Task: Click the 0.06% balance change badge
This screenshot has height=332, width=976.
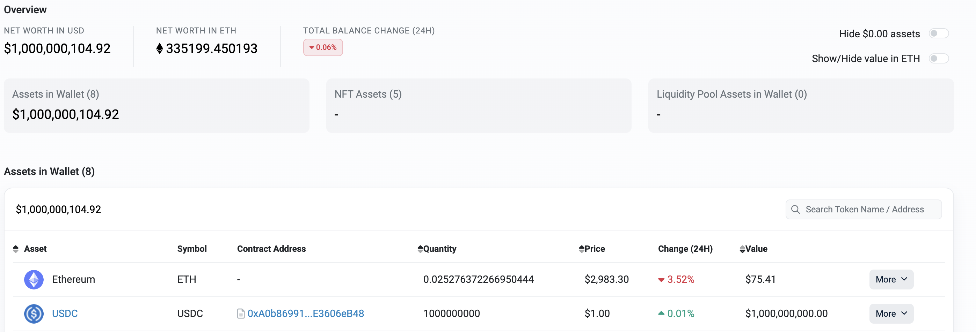Action: point(323,48)
